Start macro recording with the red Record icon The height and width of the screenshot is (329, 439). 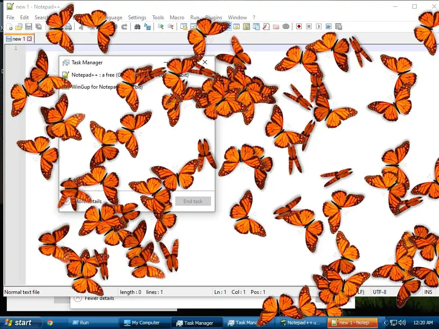[299, 27]
